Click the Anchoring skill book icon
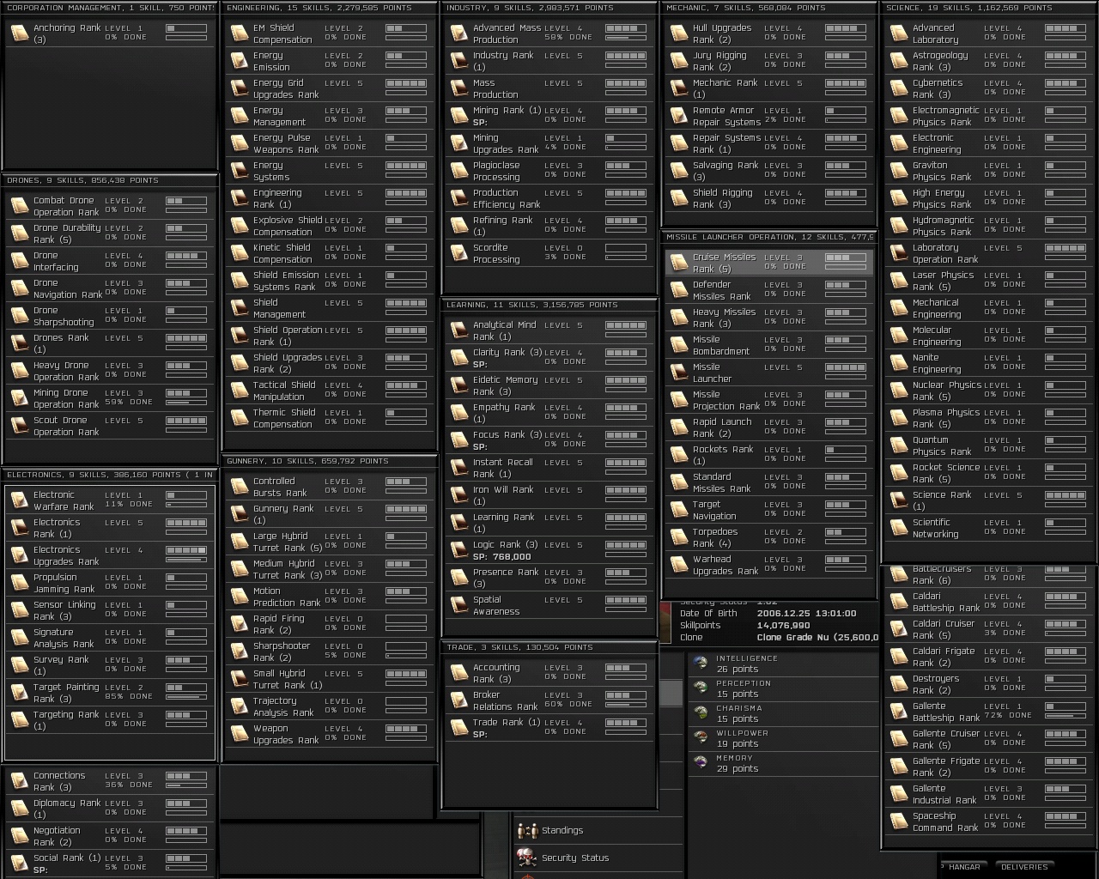The height and width of the screenshot is (879, 1099). (19, 33)
